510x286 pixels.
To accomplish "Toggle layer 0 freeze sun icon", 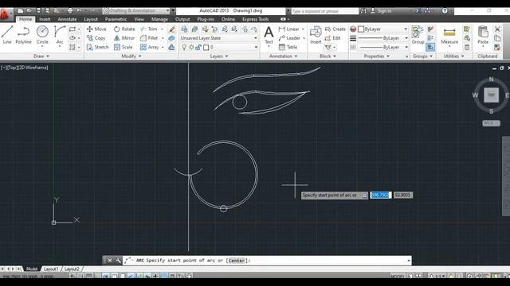I will 191,47.
